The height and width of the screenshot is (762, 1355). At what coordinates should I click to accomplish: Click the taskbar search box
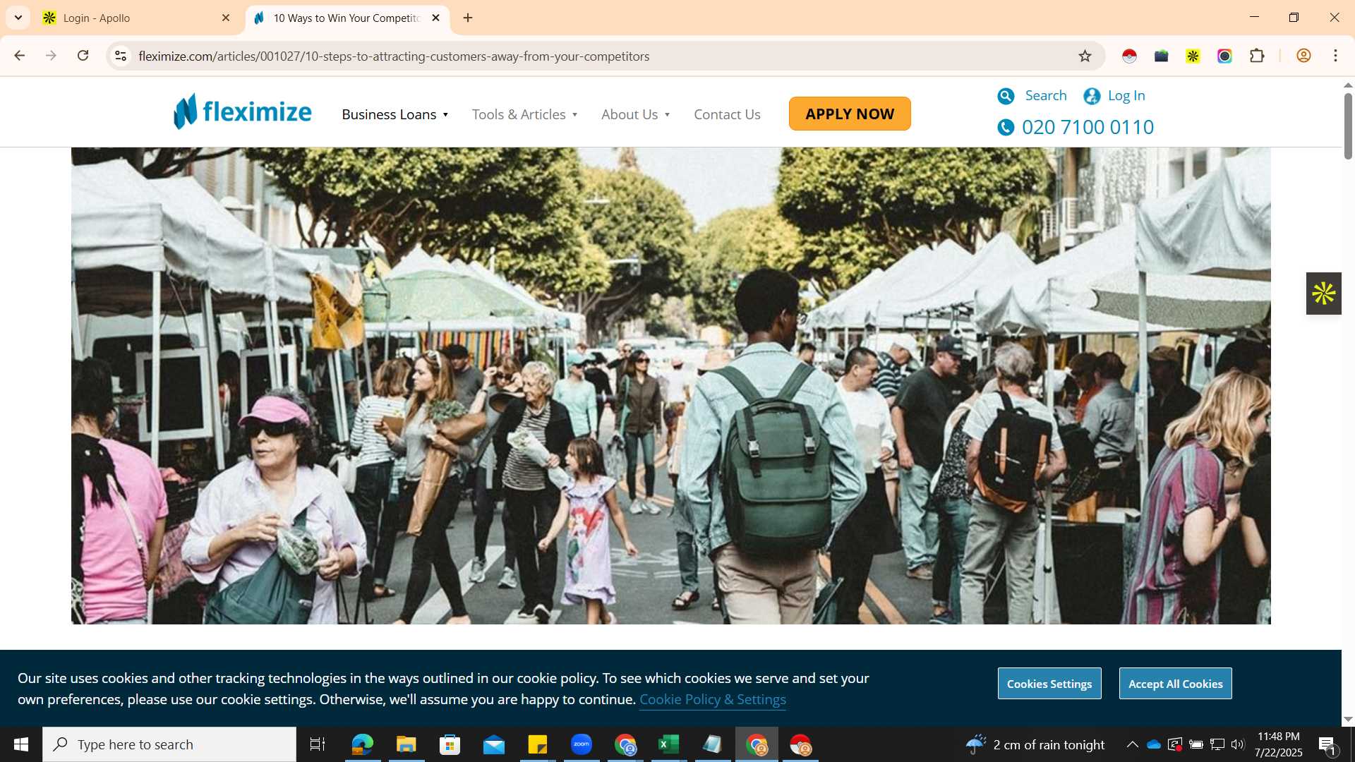[x=169, y=744]
